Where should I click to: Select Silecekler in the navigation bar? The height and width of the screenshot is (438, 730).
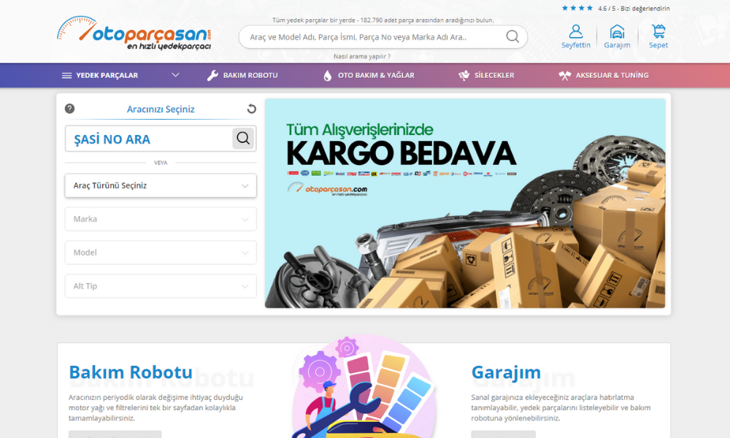[486, 75]
